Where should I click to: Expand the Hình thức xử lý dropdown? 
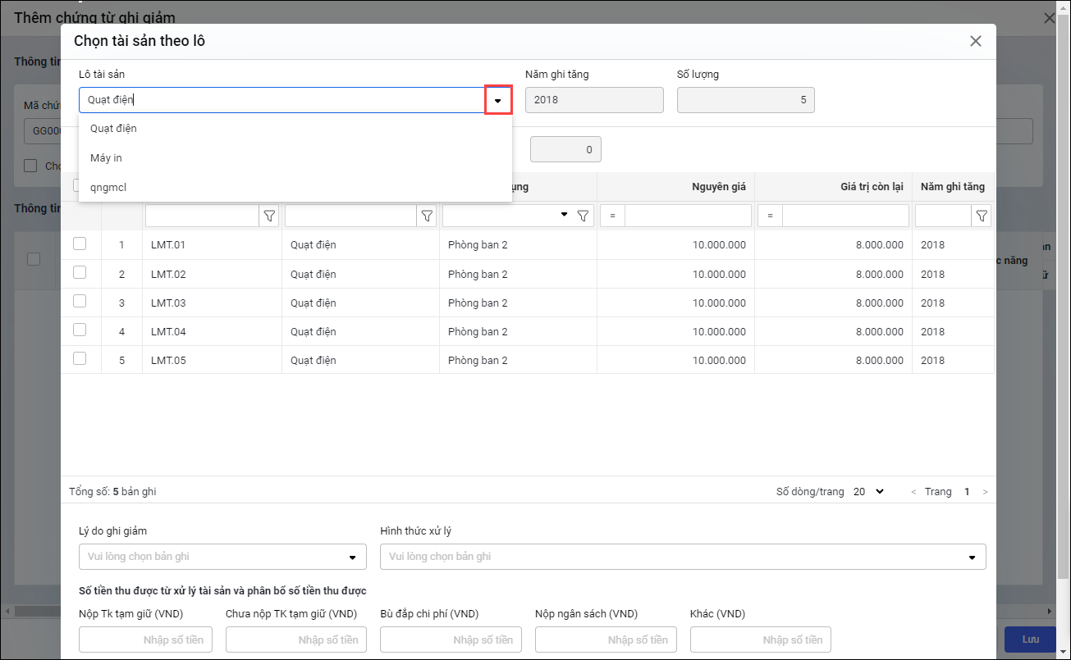(682, 557)
